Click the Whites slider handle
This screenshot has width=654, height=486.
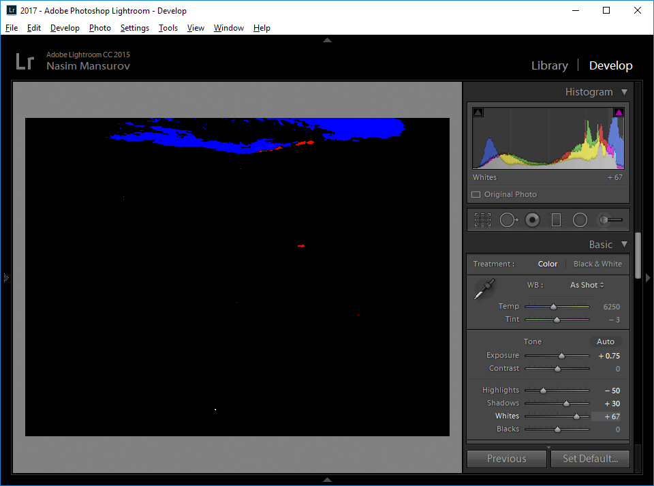point(576,416)
